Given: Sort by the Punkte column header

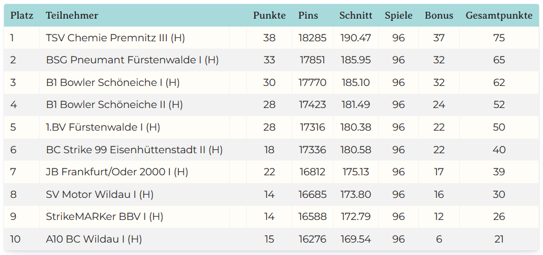Looking at the screenshot, I should click(x=269, y=16).
